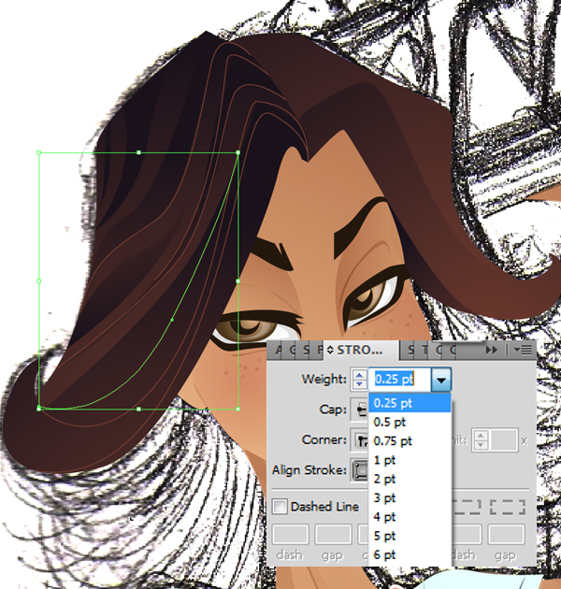Grab the bounding box right-middle handle
The width and height of the screenshot is (561, 589).
coord(237,281)
